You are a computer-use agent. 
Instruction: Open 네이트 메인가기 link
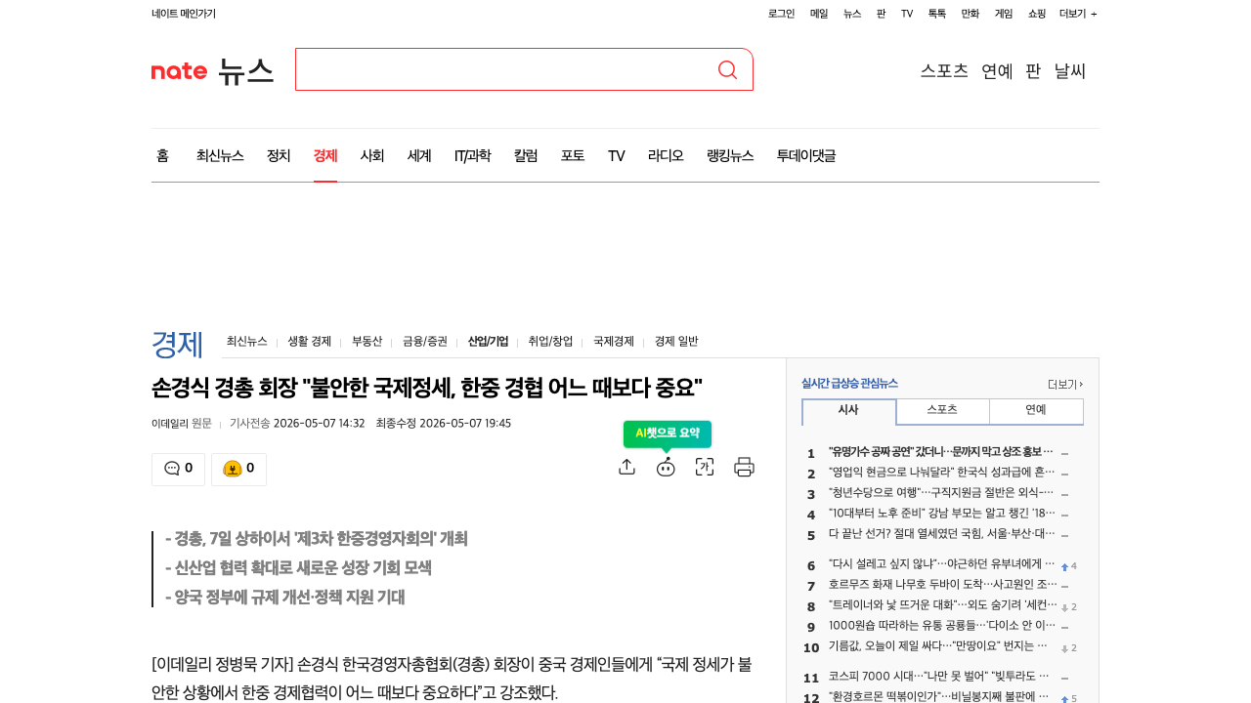coord(184,14)
